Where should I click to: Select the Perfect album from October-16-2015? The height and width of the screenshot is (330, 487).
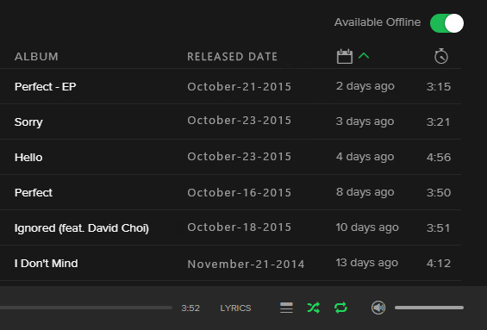click(x=230, y=192)
